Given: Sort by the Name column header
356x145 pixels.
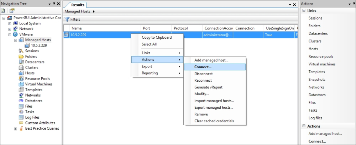Looking at the screenshot, I should (105, 28).
